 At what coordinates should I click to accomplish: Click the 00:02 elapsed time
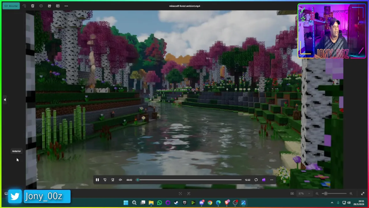(x=129, y=180)
